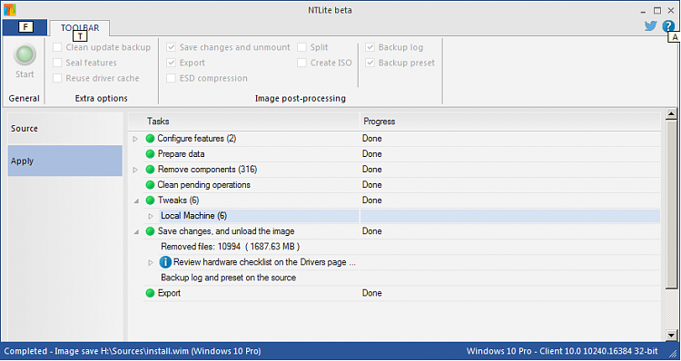This screenshot has width=681, height=361.
Task: Click the Tasks column header
Action: click(243, 122)
